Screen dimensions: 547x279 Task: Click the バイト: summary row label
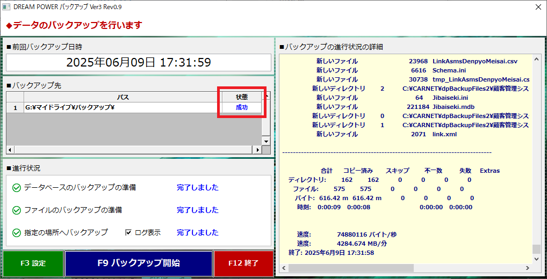pyautogui.click(x=305, y=198)
